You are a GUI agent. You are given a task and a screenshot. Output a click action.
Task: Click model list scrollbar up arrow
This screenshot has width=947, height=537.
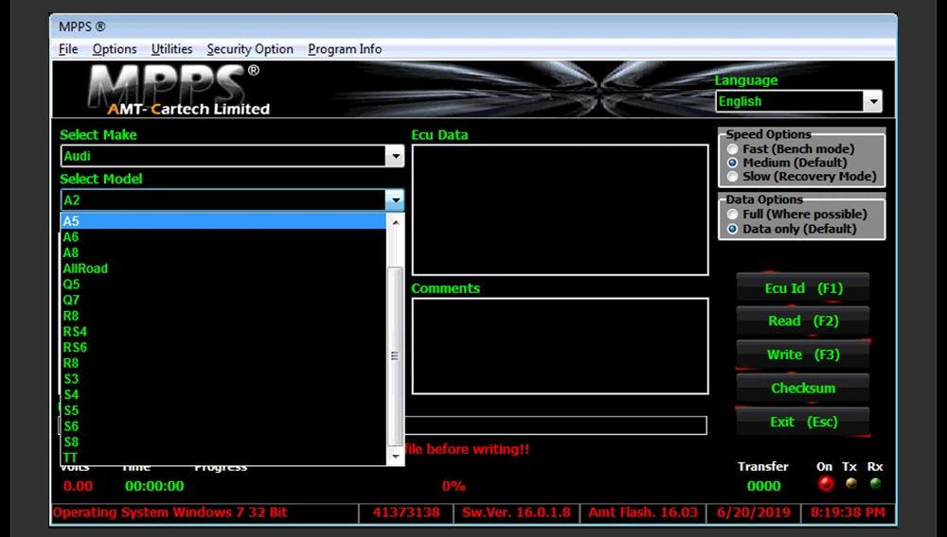coord(396,222)
